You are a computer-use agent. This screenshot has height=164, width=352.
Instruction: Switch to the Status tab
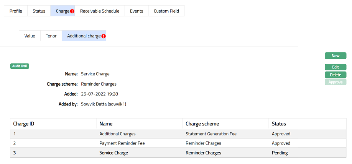[39, 11]
